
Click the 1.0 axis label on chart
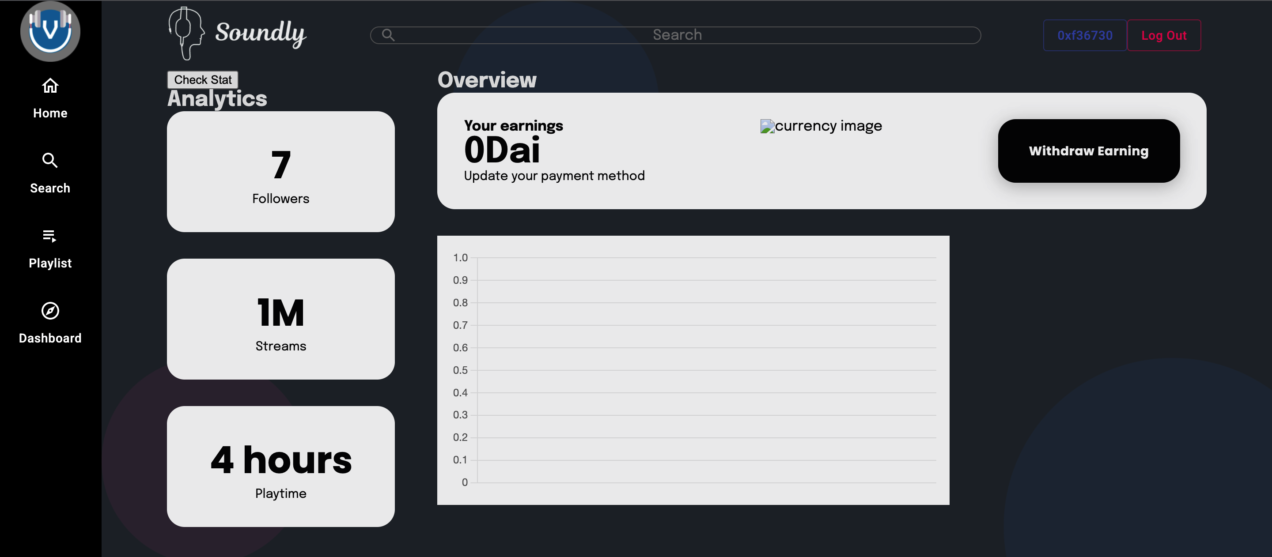click(460, 257)
